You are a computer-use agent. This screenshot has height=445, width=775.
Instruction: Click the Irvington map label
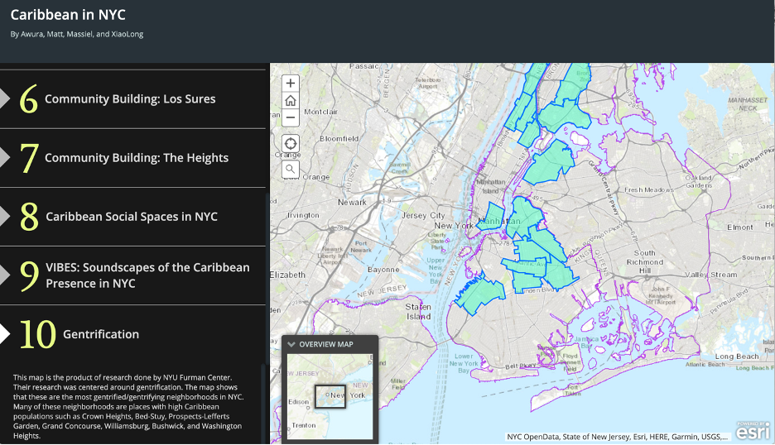pyautogui.click(x=303, y=215)
